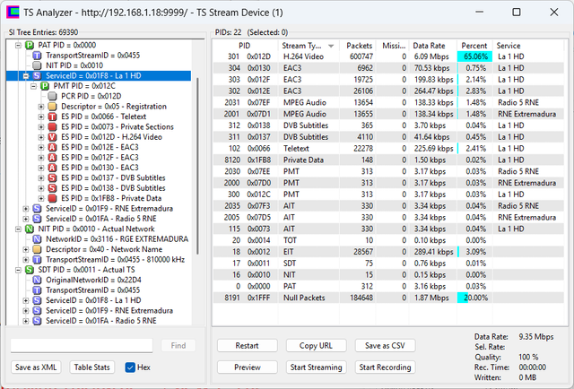Click the TS Analyzer app icon in title bar
Image resolution: width=574 pixels, height=389 pixels.
(13, 13)
